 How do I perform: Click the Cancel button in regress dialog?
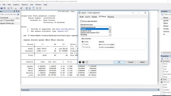tap(131, 62)
